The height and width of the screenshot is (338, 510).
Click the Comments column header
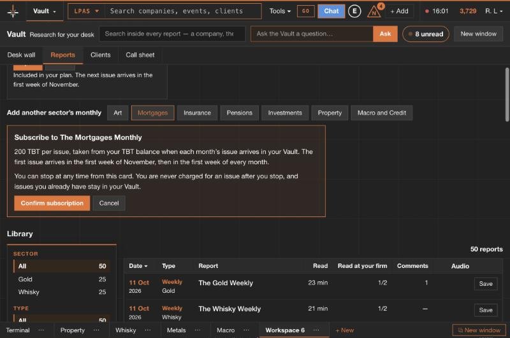412,266
